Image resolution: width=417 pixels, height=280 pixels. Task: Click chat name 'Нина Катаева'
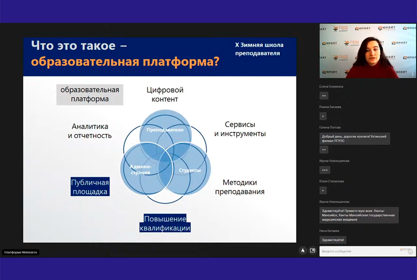tap(329, 231)
